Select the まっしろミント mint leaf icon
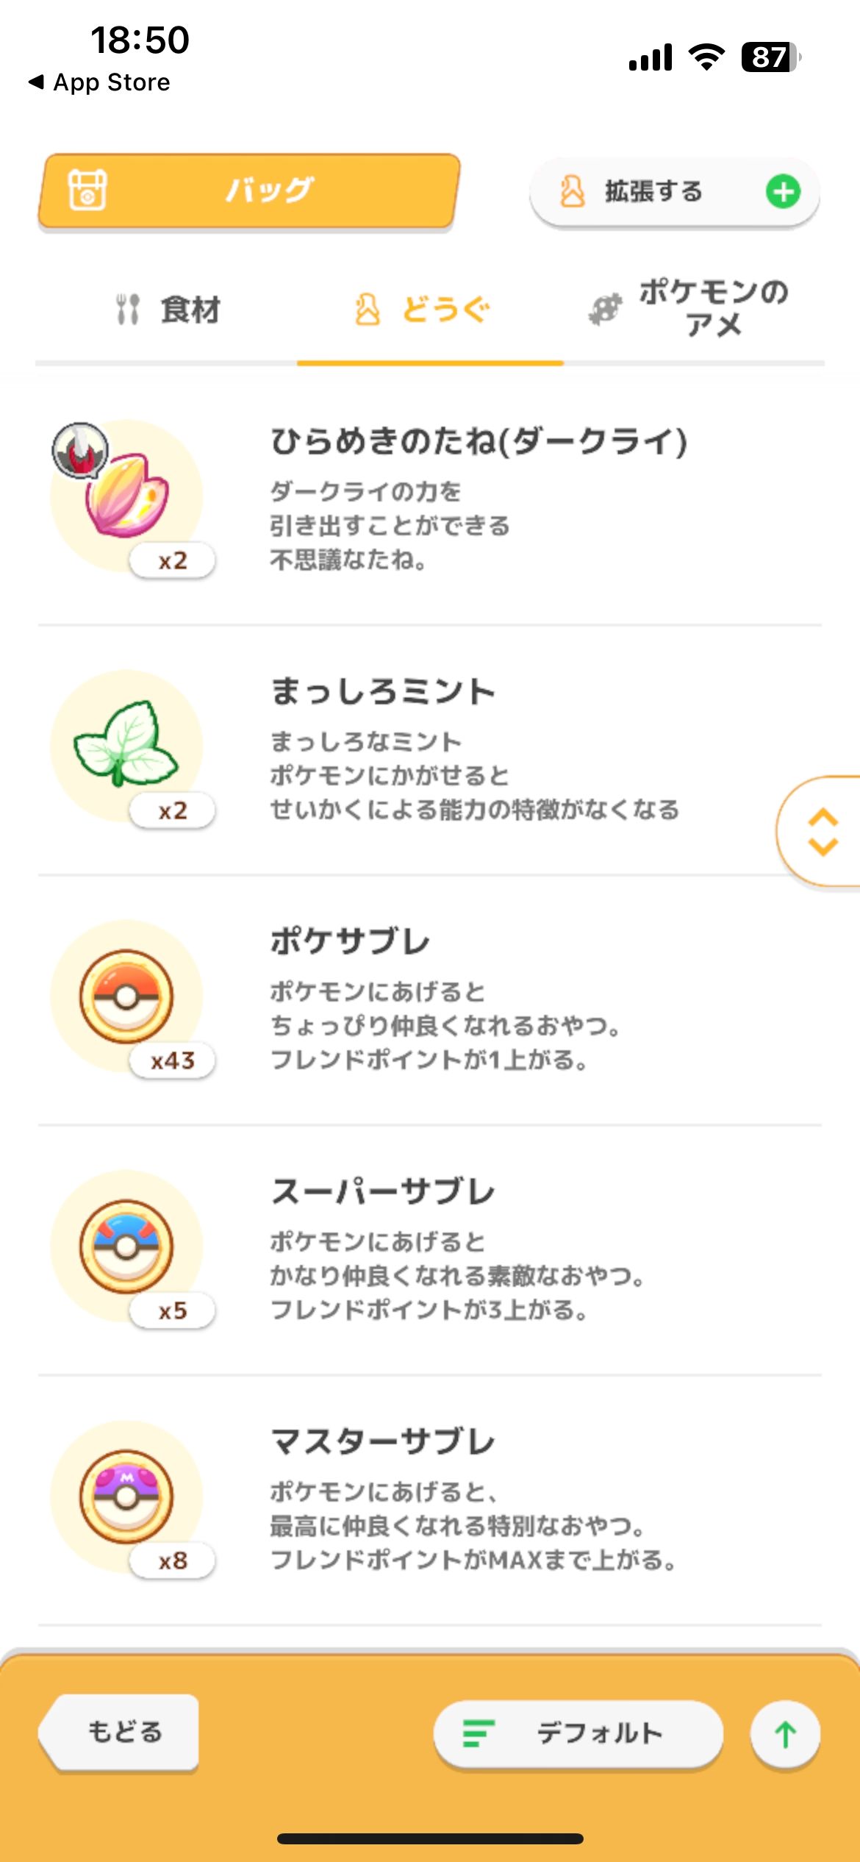 coord(126,744)
